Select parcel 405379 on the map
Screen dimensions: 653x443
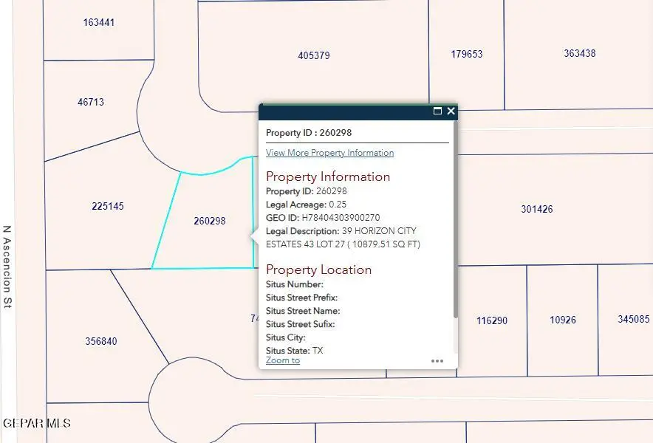click(x=314, y=55)
